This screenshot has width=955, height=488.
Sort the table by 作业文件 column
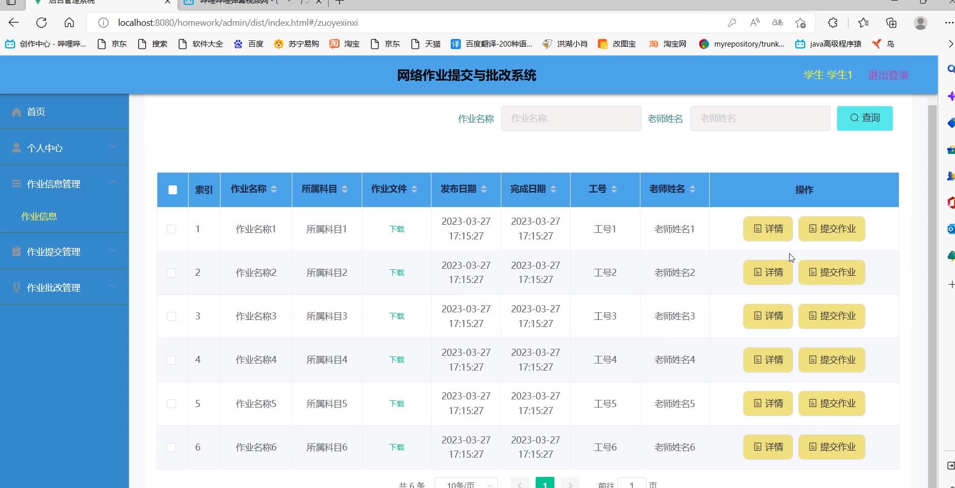pyautogui.click(x=414, y=189)
